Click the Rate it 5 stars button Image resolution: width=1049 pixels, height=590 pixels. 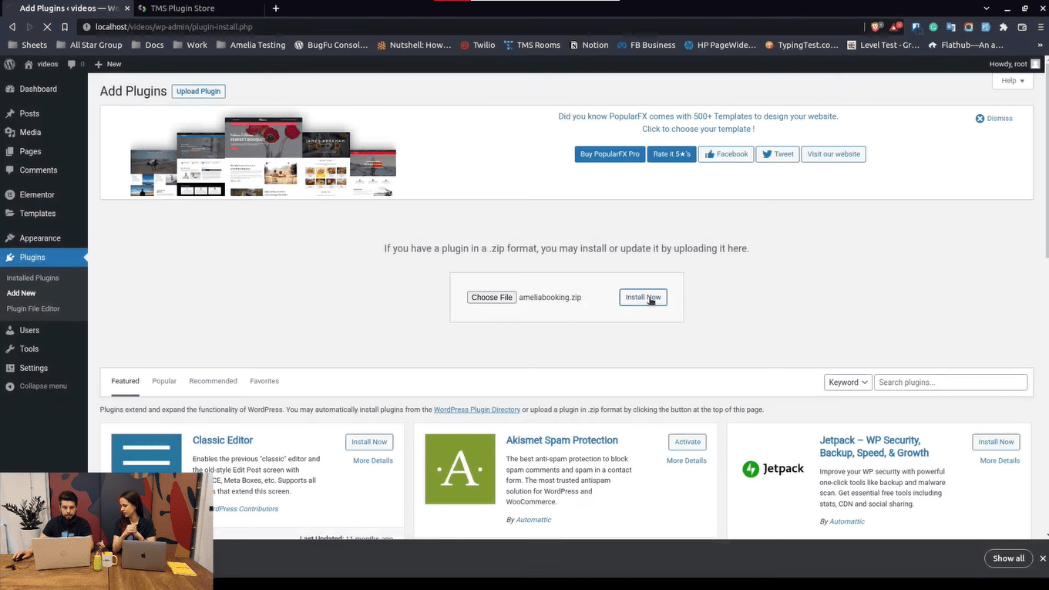pos(672,154)
